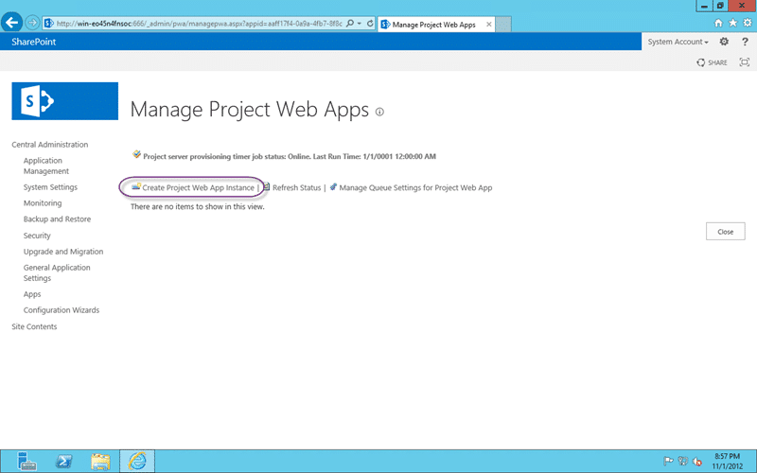Click the browser Home icon
The image size is (757, 473).
718,23
